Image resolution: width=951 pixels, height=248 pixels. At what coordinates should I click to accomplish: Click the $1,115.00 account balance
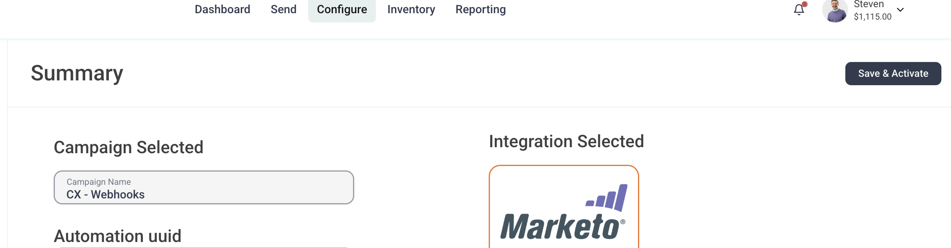point(873,17)
